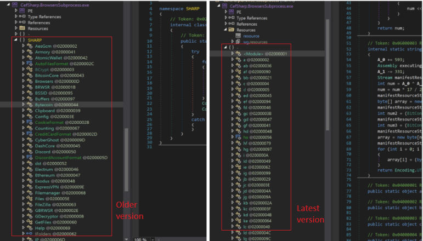Viewport: 423px width, 241px height.
Task: Click the wg.resources file icon
Action: tap(238, 42)
